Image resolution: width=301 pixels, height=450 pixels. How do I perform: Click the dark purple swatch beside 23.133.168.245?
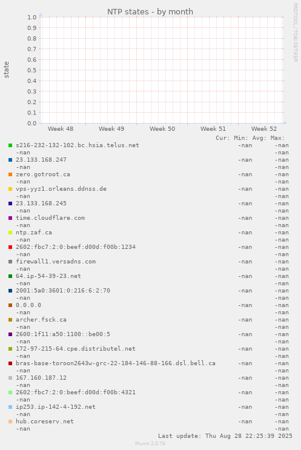[10, 203]
